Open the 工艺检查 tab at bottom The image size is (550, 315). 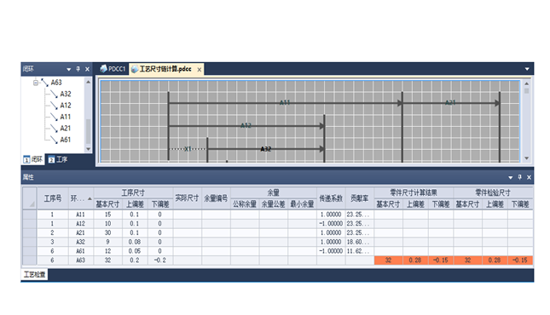pos(34,274)
